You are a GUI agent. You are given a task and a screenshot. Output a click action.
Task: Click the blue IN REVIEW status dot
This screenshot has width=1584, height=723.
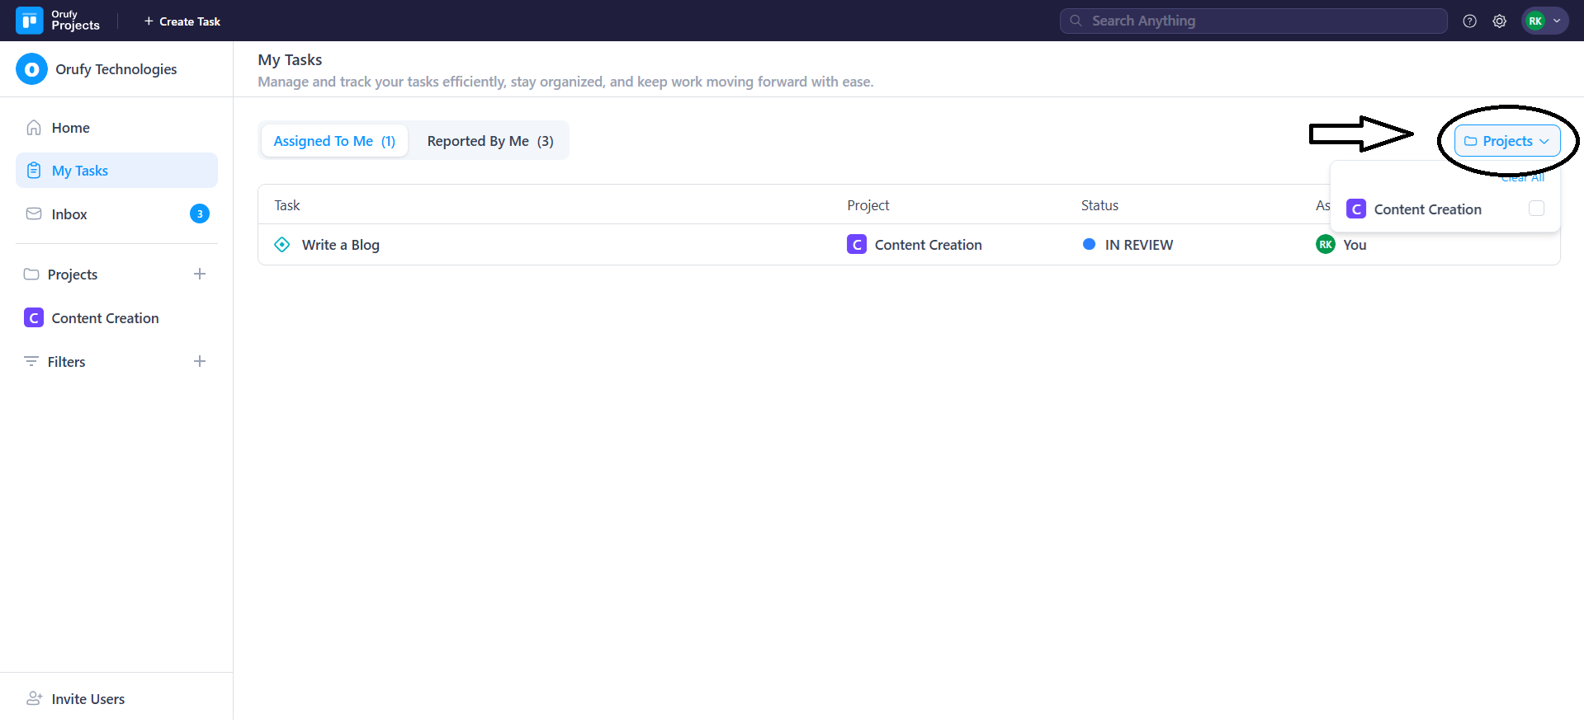[1089, 244]
